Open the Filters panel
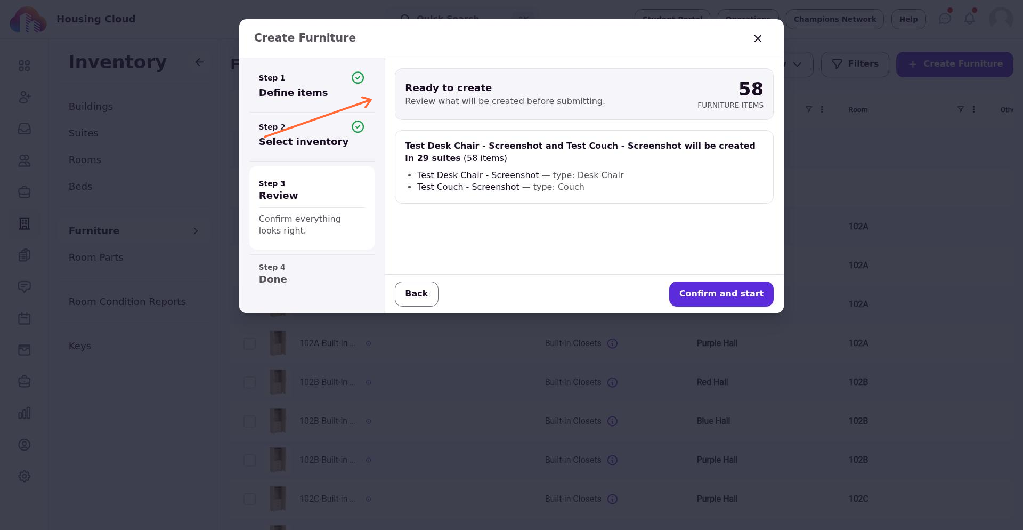This screenshot has width=1023, height=530. [x=855, y=64]
